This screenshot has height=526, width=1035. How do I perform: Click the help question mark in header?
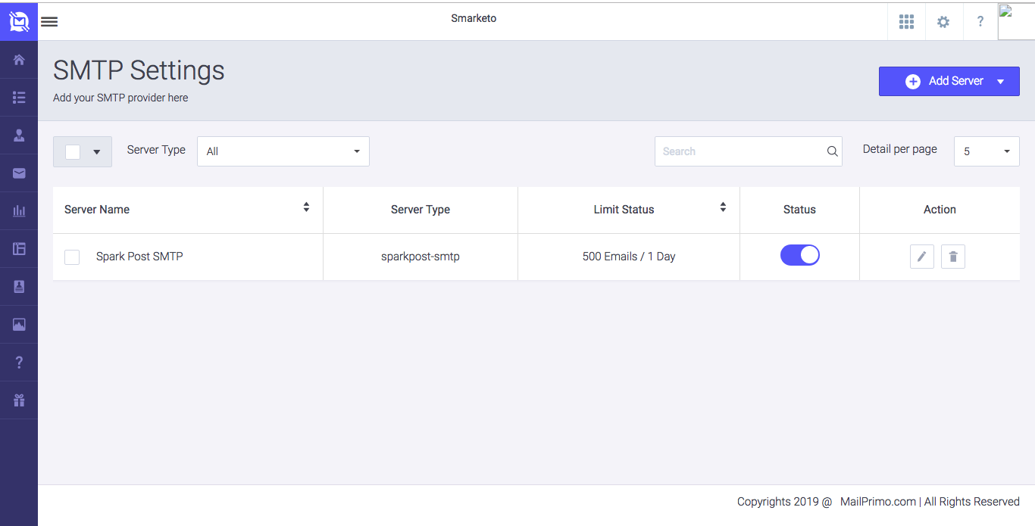[x=980, y=22]
